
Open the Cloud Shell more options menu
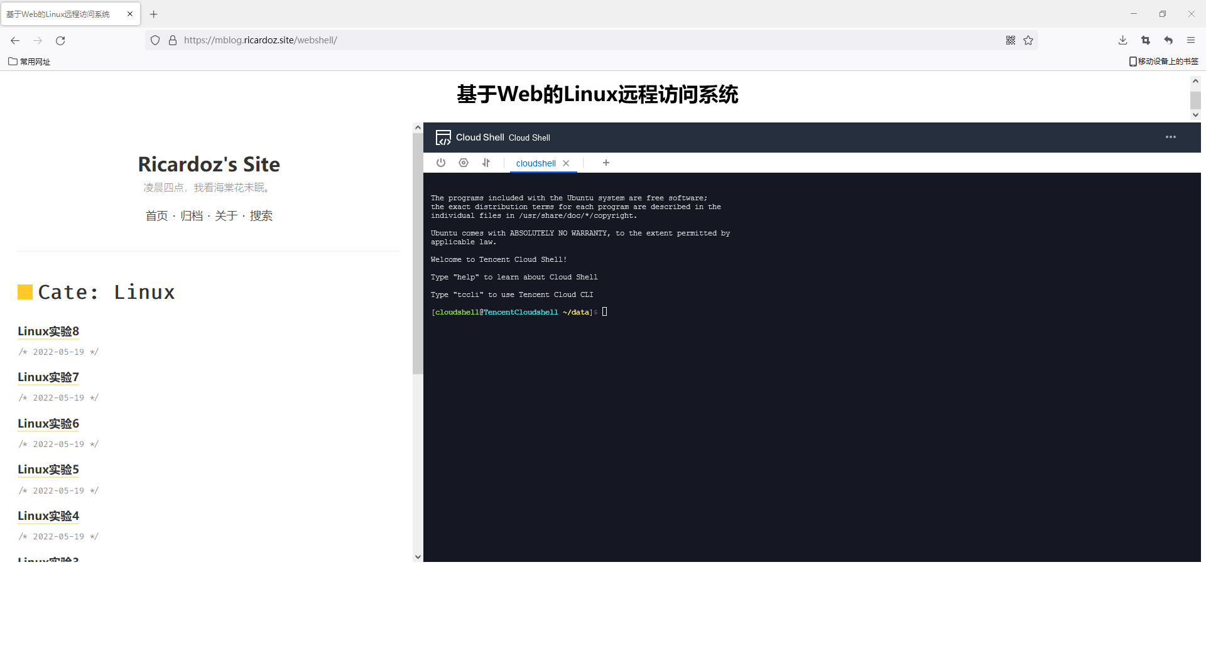pyautogui.click(x=1171, y=137)
